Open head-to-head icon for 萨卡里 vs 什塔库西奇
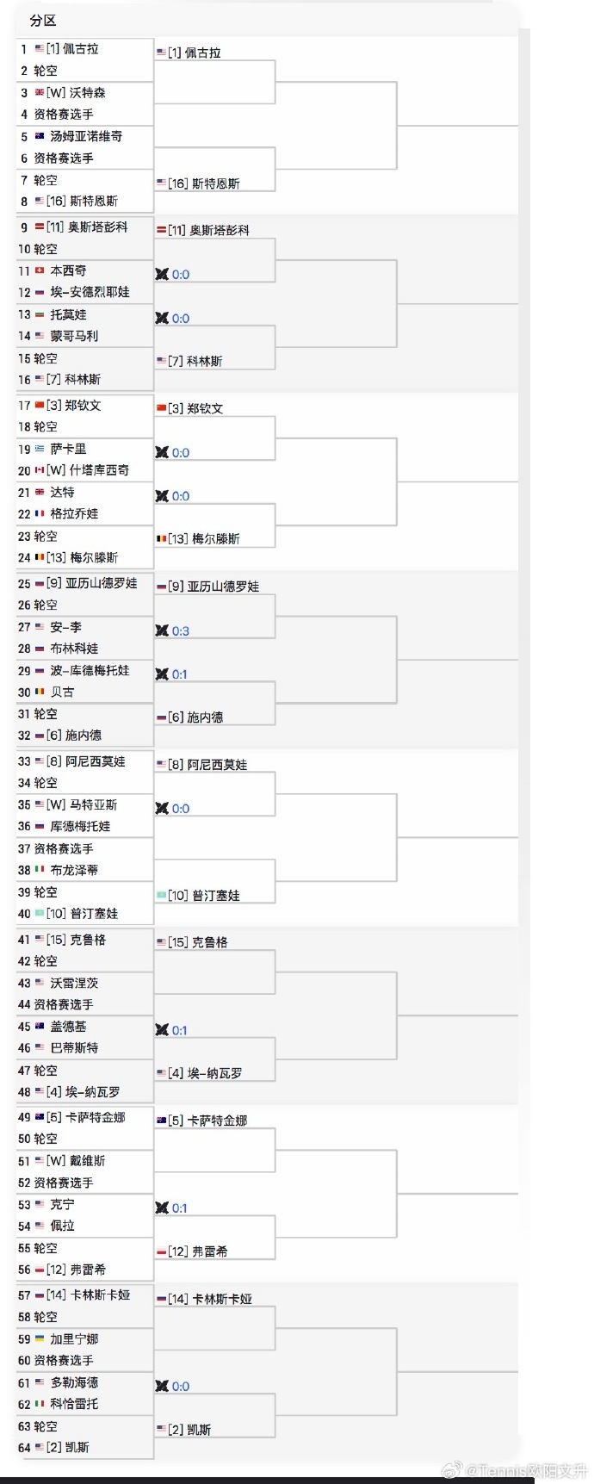 point(162,453)
